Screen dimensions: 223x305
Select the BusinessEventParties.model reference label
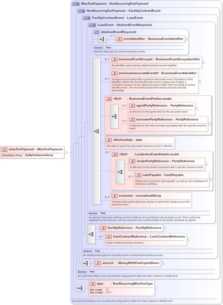coord(150,99)
